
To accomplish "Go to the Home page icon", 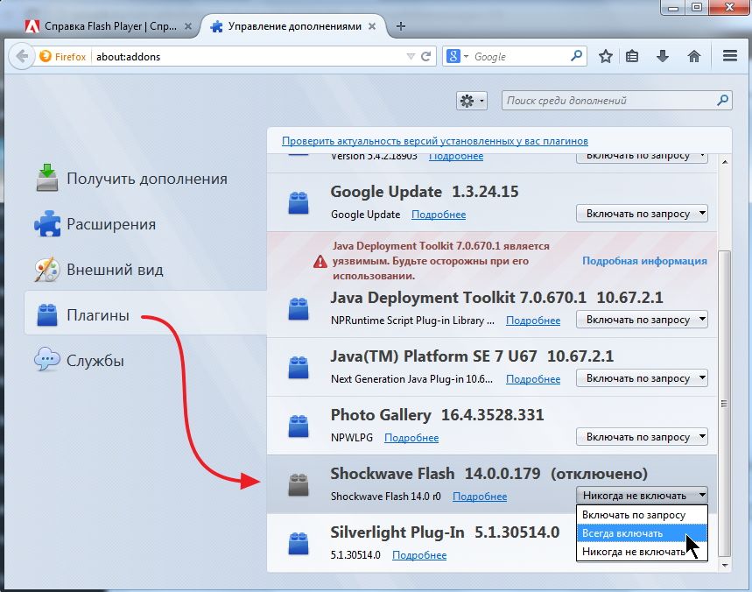I will pyautogui.click(x=694, y=57).
